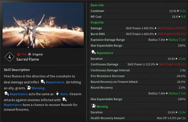188x122 pixels.
Task: Click the Repentance icon in right panel header
Action: click(x=93, y=53)
